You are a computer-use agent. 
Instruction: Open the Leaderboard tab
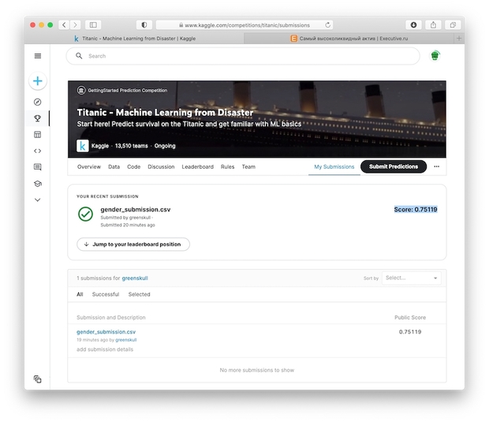(198, 167)
